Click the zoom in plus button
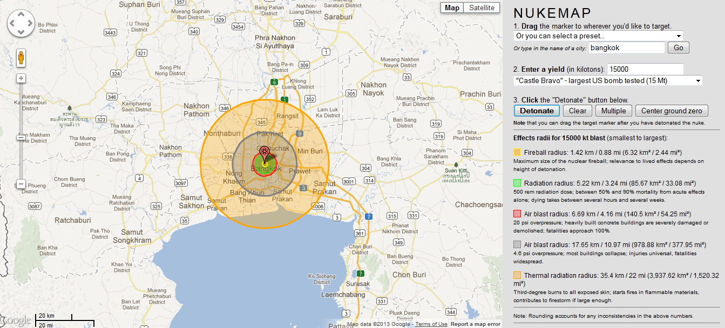This screenshot has width=725, height=328. (21, 78)
